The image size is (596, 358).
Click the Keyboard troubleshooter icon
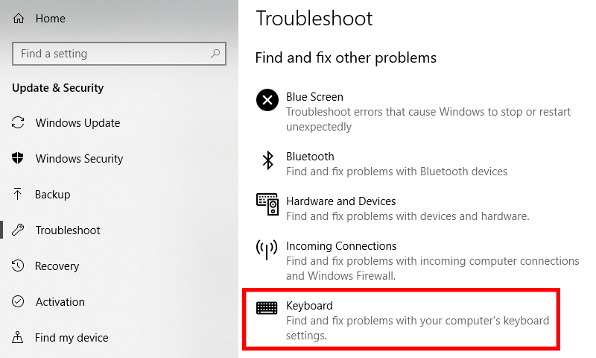(267, 308)
